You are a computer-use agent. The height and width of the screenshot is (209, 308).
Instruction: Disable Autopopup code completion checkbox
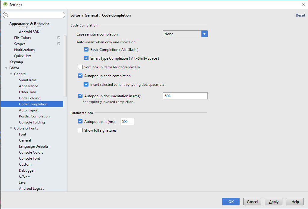[80, 76]
